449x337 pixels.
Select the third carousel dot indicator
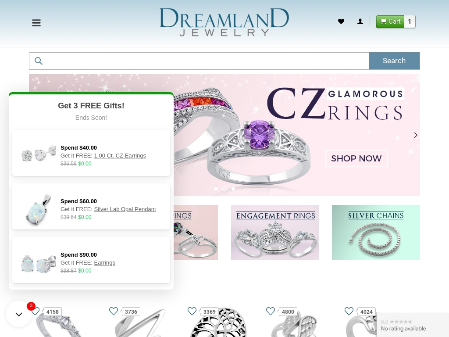(x=233, y=189)
